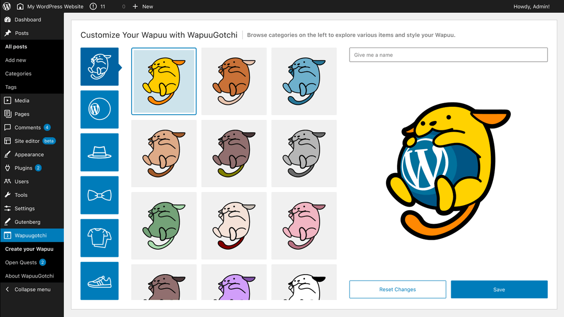The width and height of the screenshot is (564, 317).
Task: Pick the cream Wapuu with red tail
Action: [x=234, y=225]
